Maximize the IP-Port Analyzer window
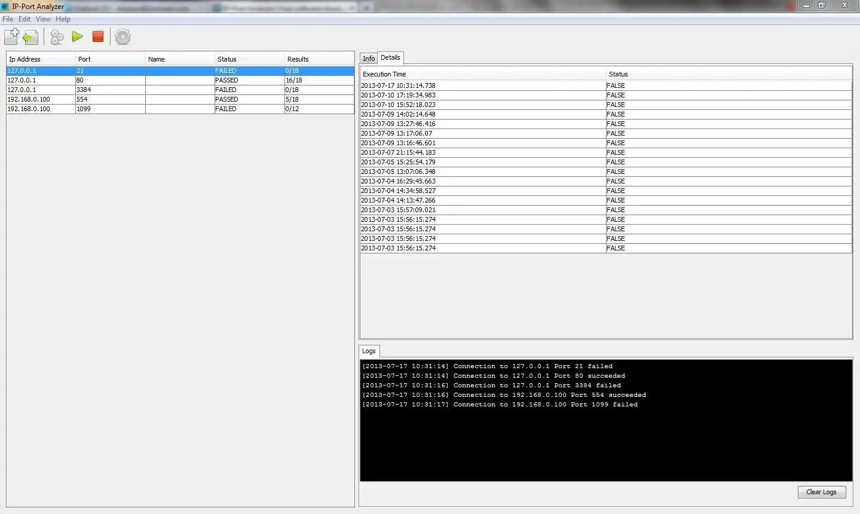Screen dimensions: 860x514 (822, 5)
